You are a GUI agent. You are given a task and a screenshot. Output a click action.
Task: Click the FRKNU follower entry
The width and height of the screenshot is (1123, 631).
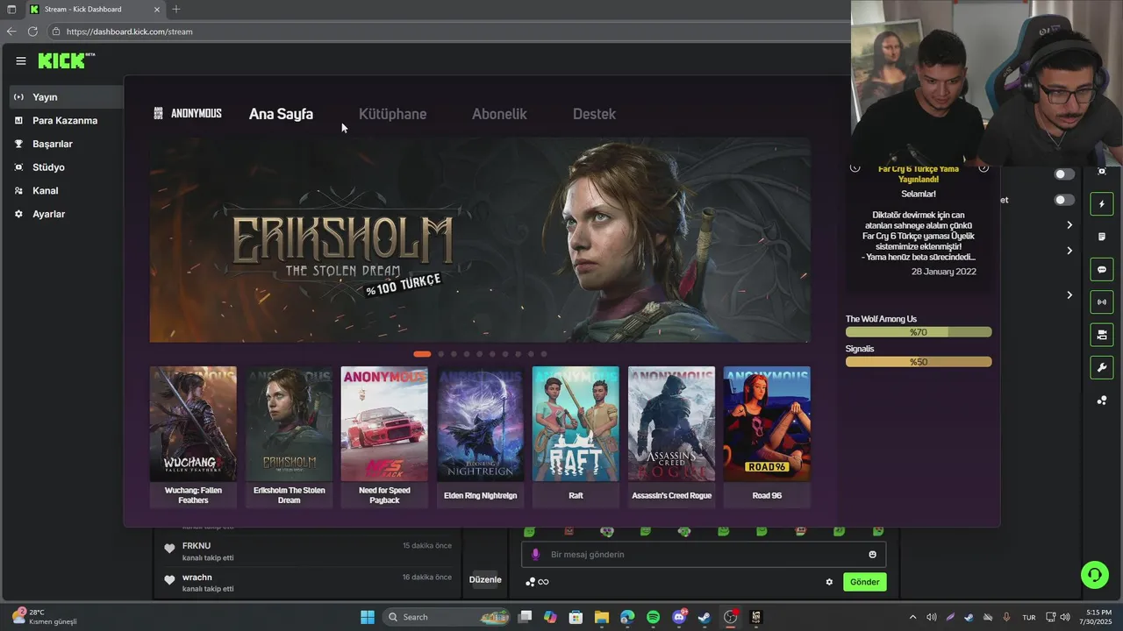click(x=307, y=550)
